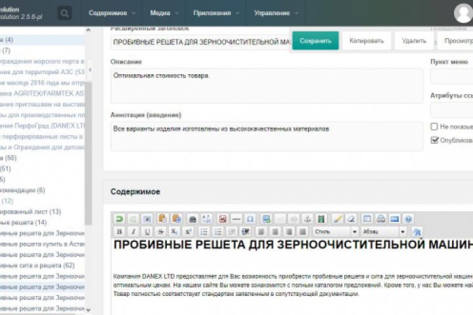
Task: Click the Undo icon in editor toolbar
Action: pos(120,219)
